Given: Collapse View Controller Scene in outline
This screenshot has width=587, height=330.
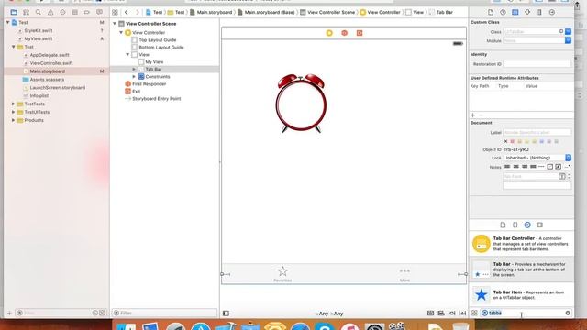Looking at the screenshot, I should click(x=115, y=24).
